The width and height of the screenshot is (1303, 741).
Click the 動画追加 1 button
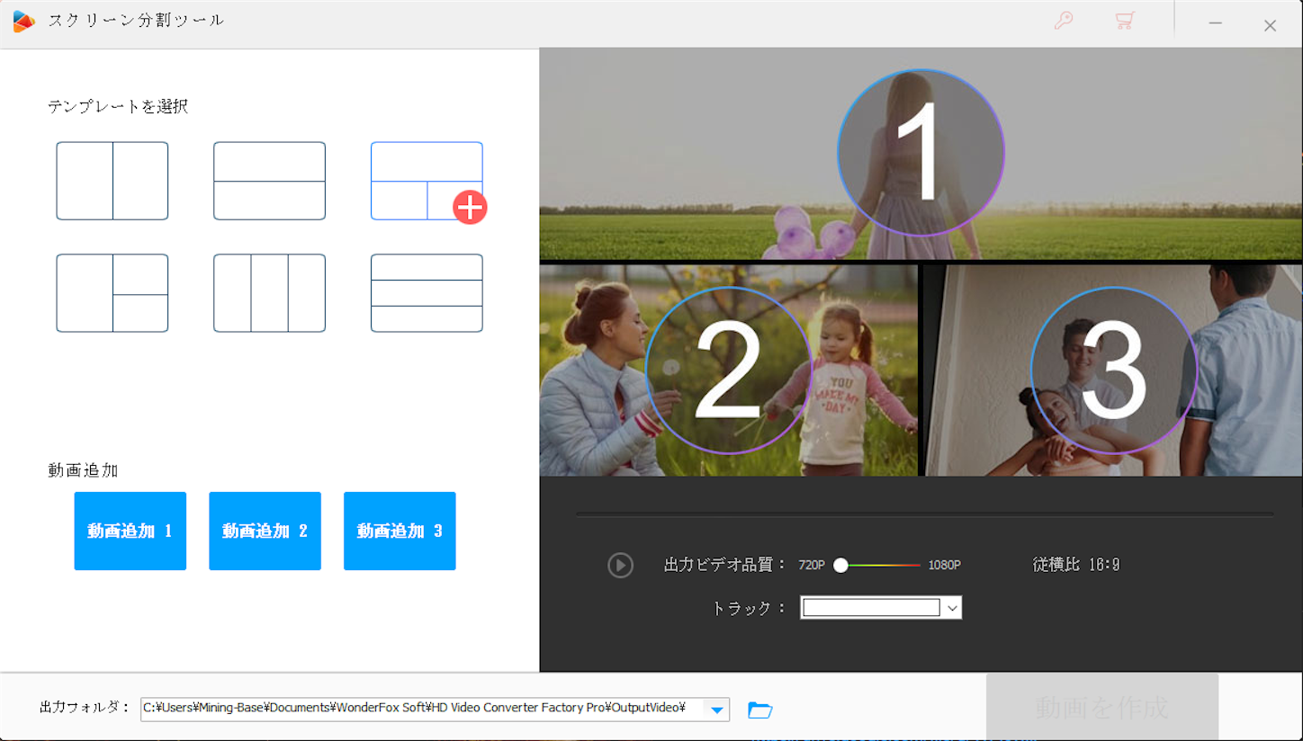click(130, 531)
